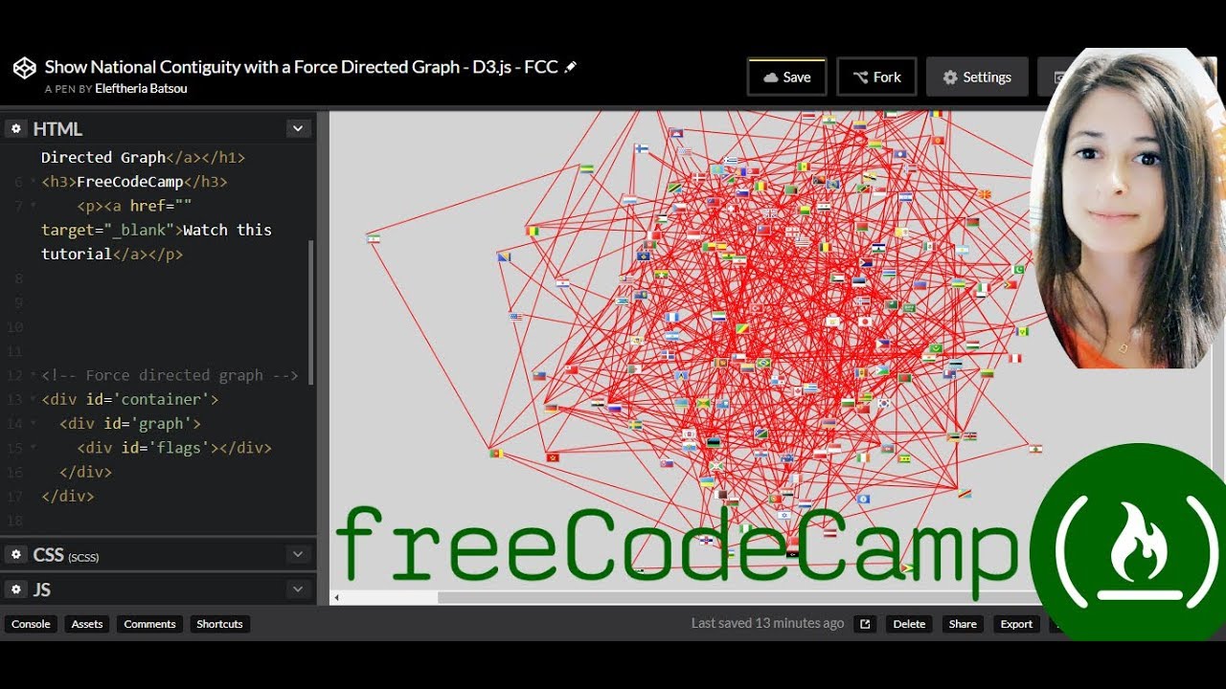
Task: Open CSS editor settings gear
Action: point(16,555)
